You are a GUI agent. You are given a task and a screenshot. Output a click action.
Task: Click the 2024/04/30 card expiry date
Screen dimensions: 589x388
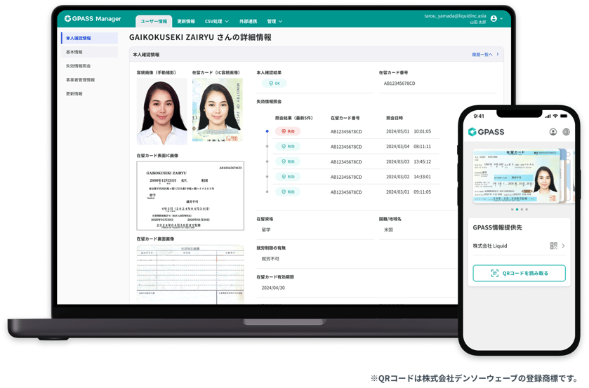point(273,288)
